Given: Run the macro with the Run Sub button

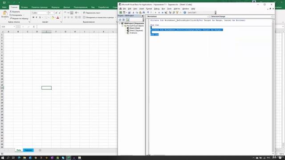Looking at the screenshot, I should (155, 12).
